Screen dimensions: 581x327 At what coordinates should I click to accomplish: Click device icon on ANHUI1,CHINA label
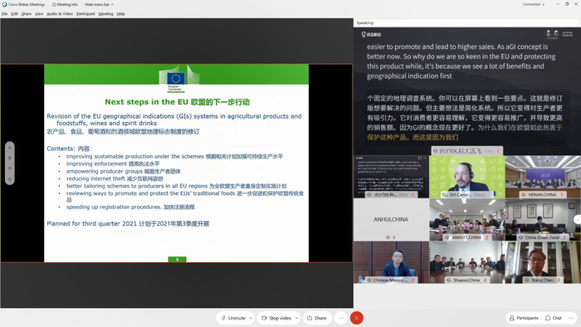point(447,237)
